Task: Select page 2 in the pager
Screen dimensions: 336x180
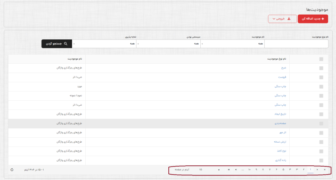Action: point(304,170)
